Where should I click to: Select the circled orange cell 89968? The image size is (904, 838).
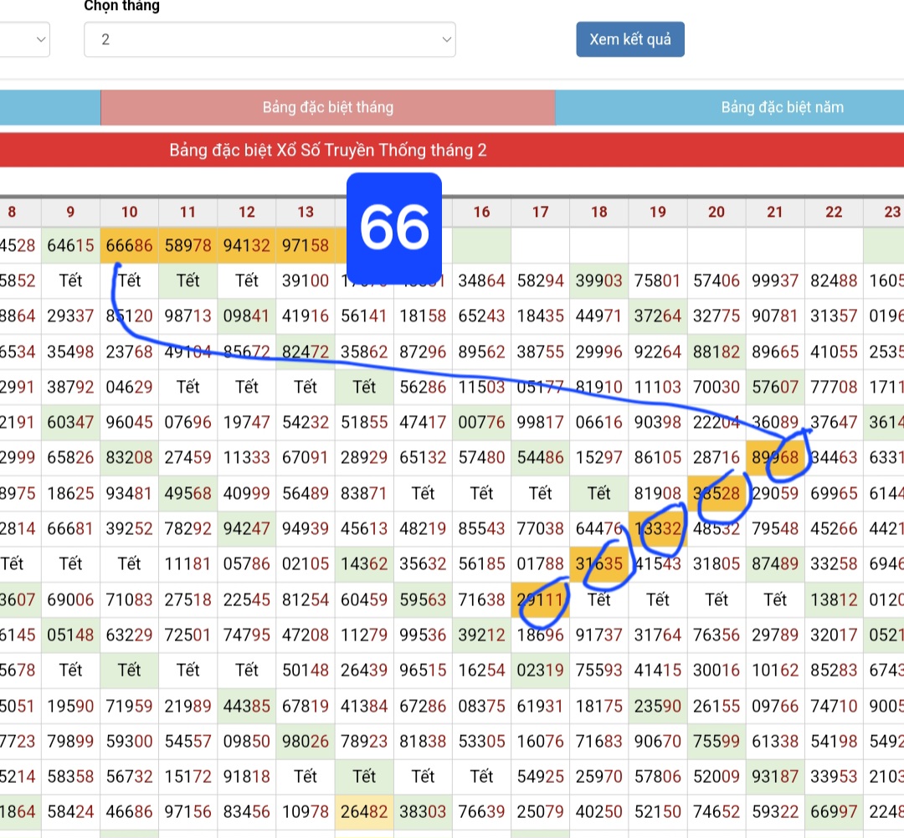[x=775, y=458]
